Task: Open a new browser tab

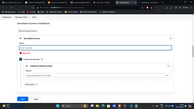Action: pyautogui.click(x=163, y=2)
